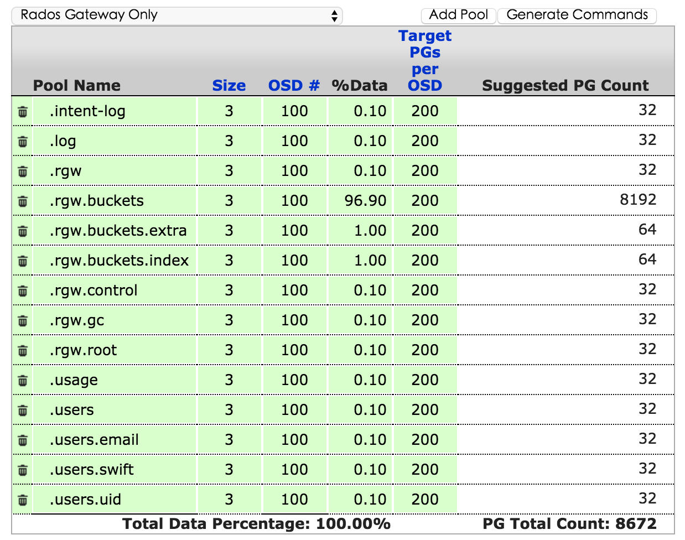Click trash icon beside .rgw.buckets.extra
This screenshot has height=540, width=685.
click(23, 231)
